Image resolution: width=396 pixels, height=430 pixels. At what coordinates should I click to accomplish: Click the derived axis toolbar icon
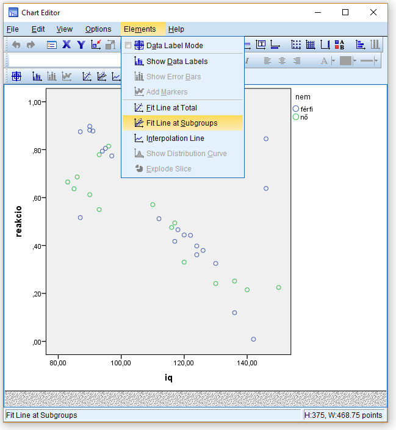pyautogui.click(x=325, y=45)
